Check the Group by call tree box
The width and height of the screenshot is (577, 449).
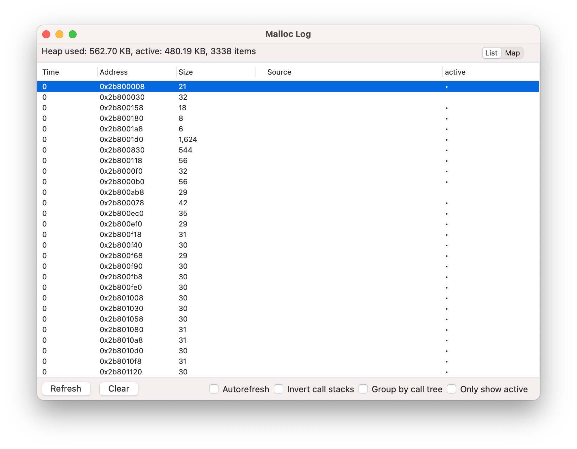[x=363, y=389]
